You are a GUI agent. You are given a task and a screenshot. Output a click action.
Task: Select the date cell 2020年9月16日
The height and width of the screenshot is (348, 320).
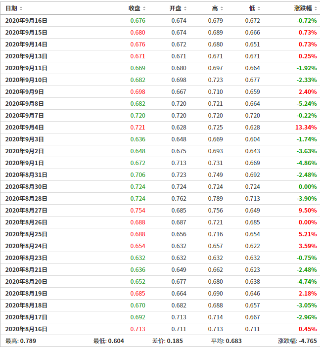[x=26, y=21]
